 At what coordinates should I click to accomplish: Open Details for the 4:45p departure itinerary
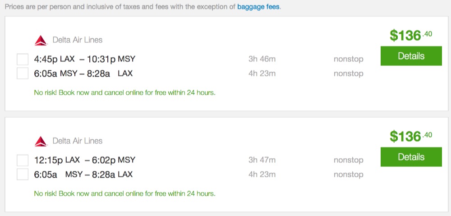tap(411, 56)
